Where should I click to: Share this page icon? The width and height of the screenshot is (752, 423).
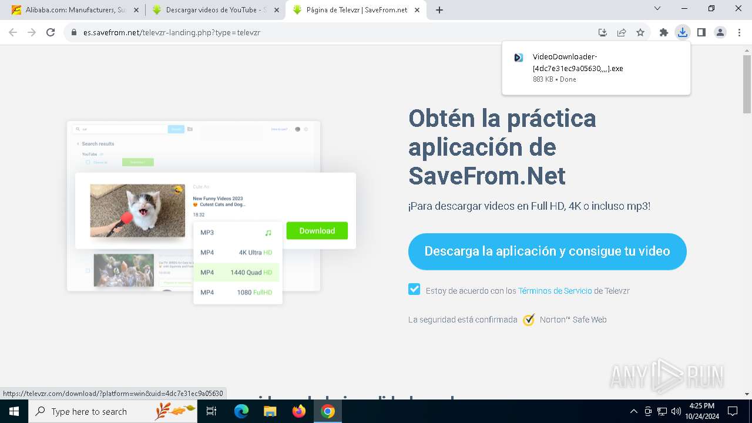[622, 32]
